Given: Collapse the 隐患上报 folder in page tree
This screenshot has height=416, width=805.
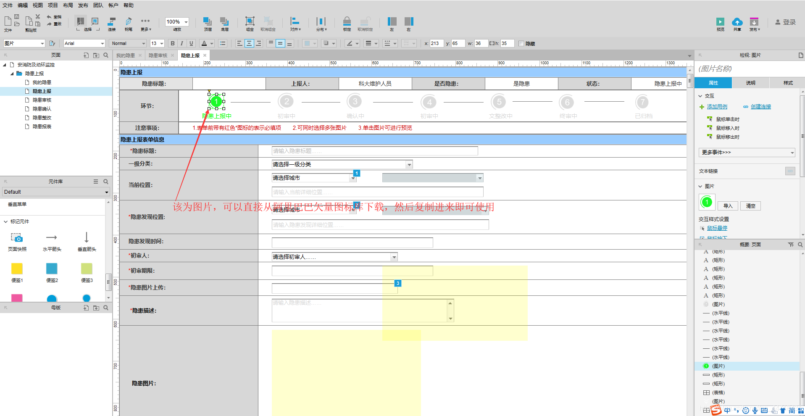Looking at the screenshot, I should point(12,74).
